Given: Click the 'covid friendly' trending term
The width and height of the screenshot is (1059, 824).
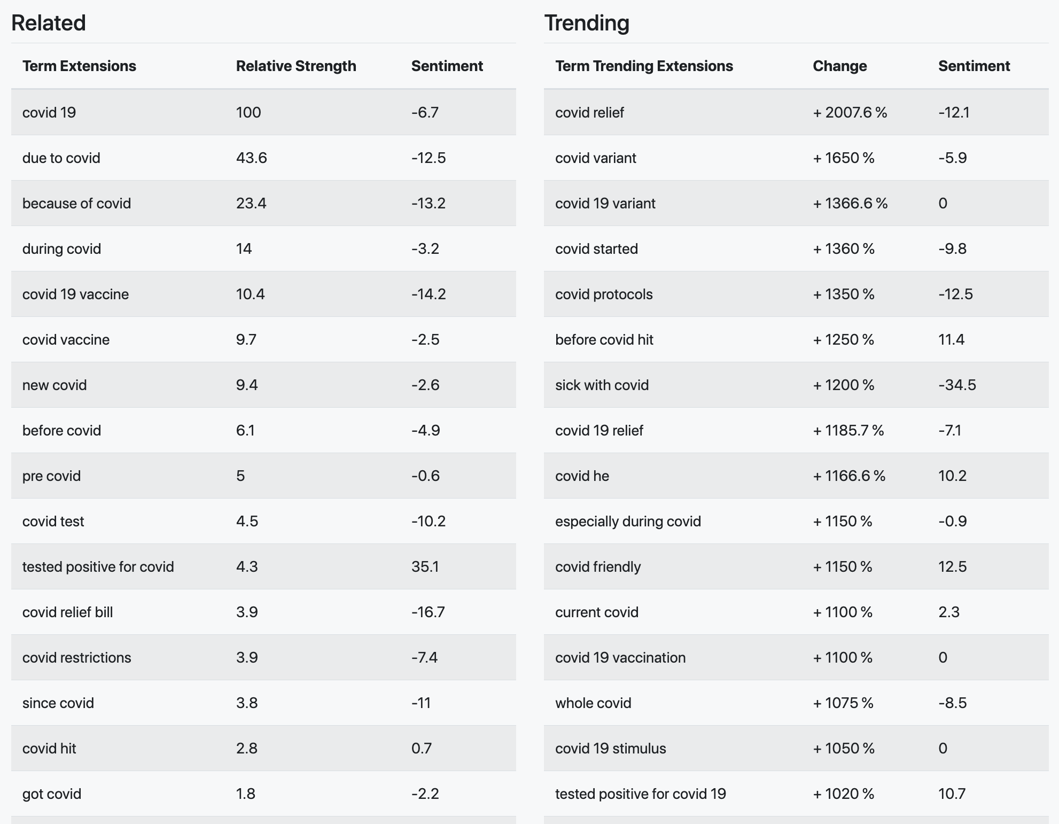Looking at the screenshot, I should (598, 566).
